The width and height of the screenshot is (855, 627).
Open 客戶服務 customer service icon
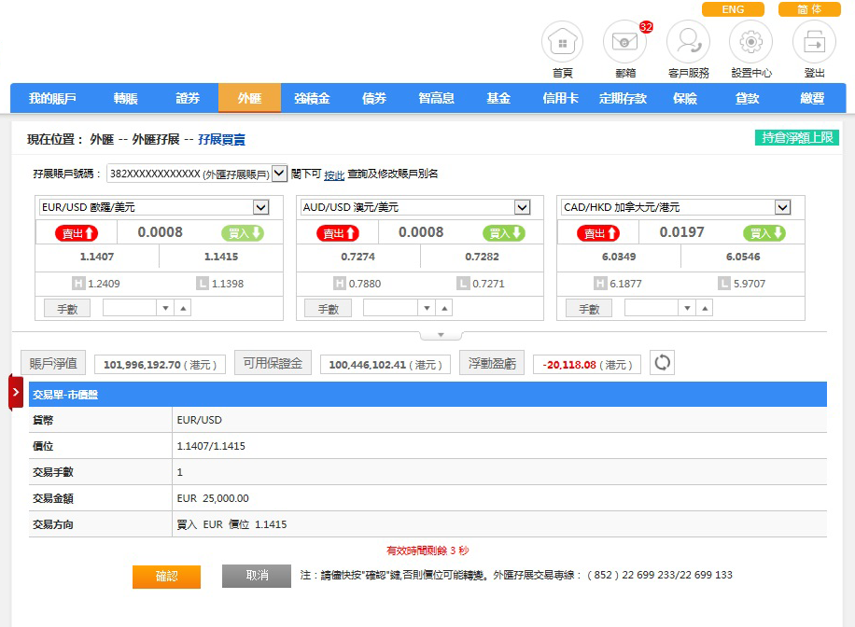click(x=688, y=43)
